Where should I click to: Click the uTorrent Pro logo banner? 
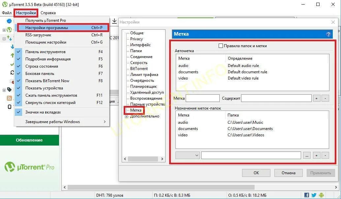tap(29, 167)
